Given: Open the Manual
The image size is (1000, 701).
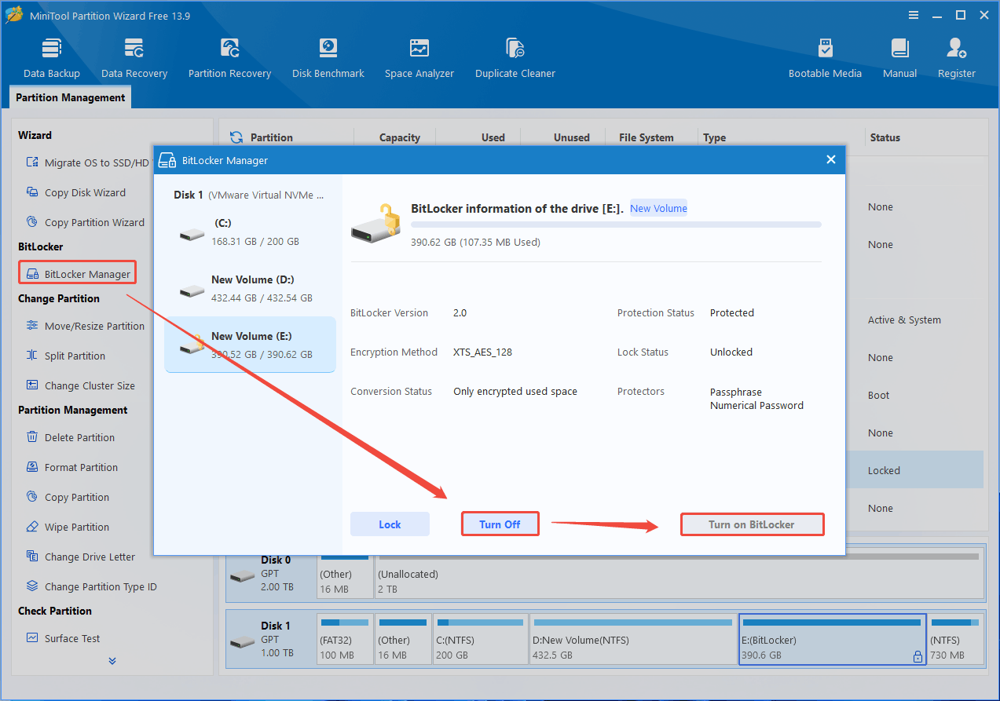Looking at the screenshot, I should click(x=899, y=58).
